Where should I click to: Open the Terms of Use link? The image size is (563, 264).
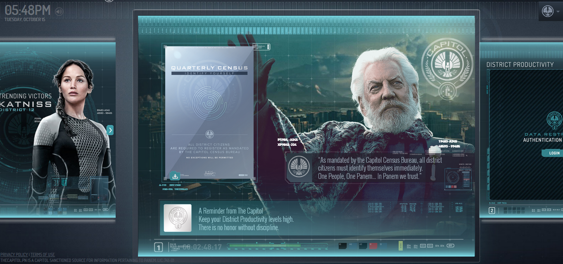click(43, 255)
